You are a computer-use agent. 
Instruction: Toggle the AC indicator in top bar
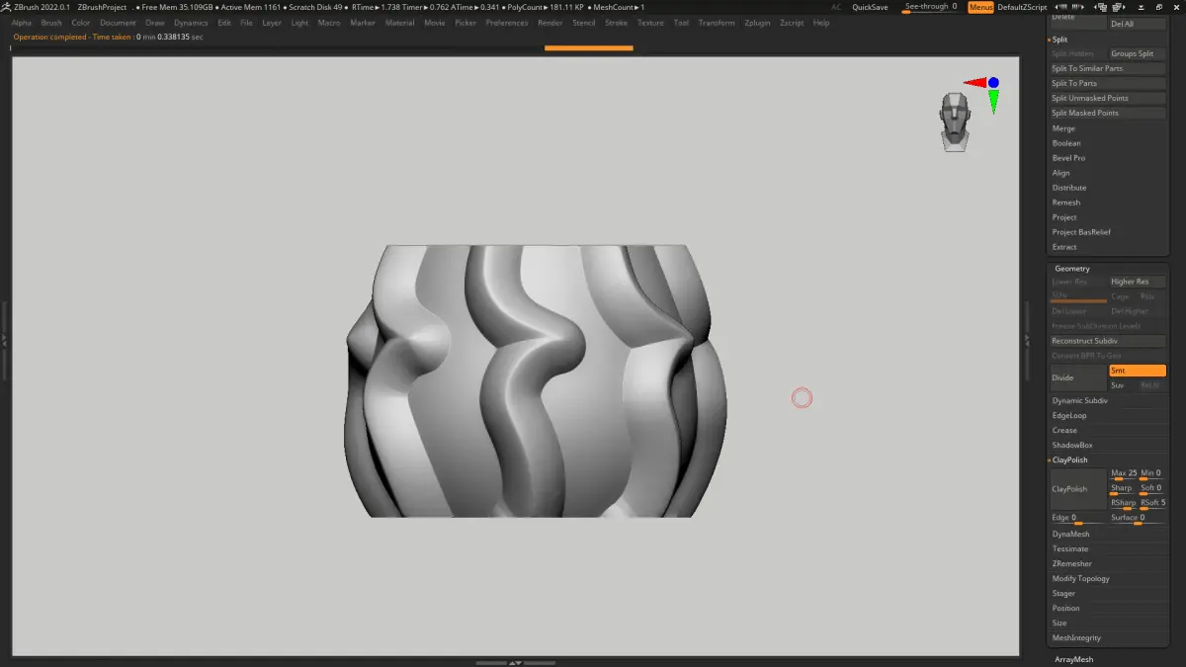[836, 7]
